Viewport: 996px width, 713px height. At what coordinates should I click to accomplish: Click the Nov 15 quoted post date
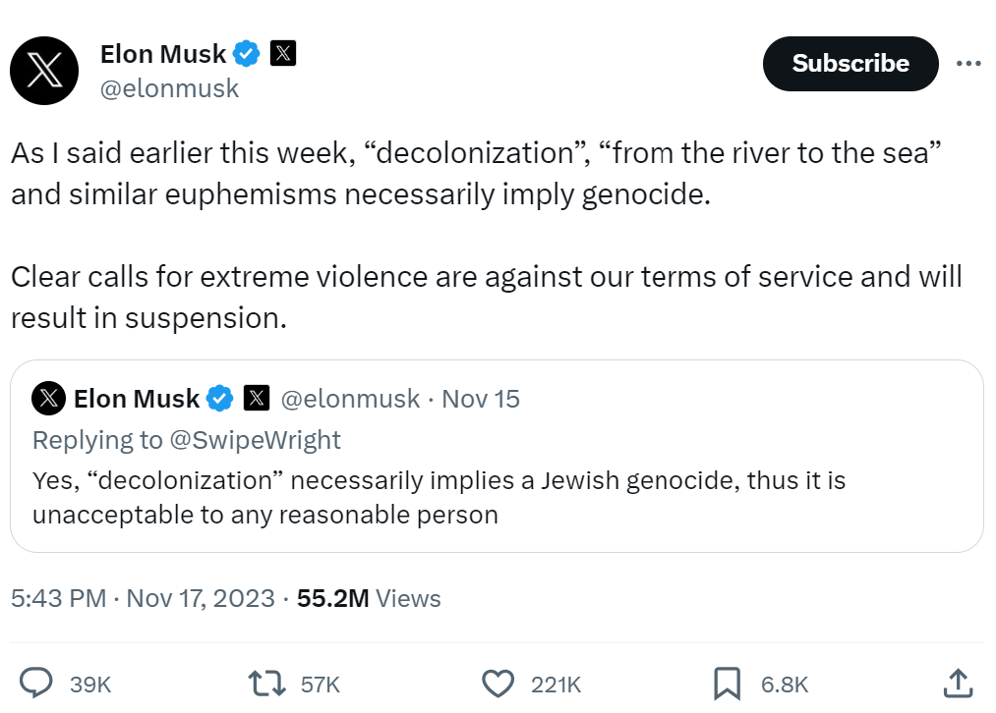tap(481, 399)
